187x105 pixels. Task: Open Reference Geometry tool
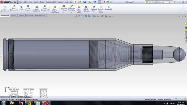coord(72,8)
